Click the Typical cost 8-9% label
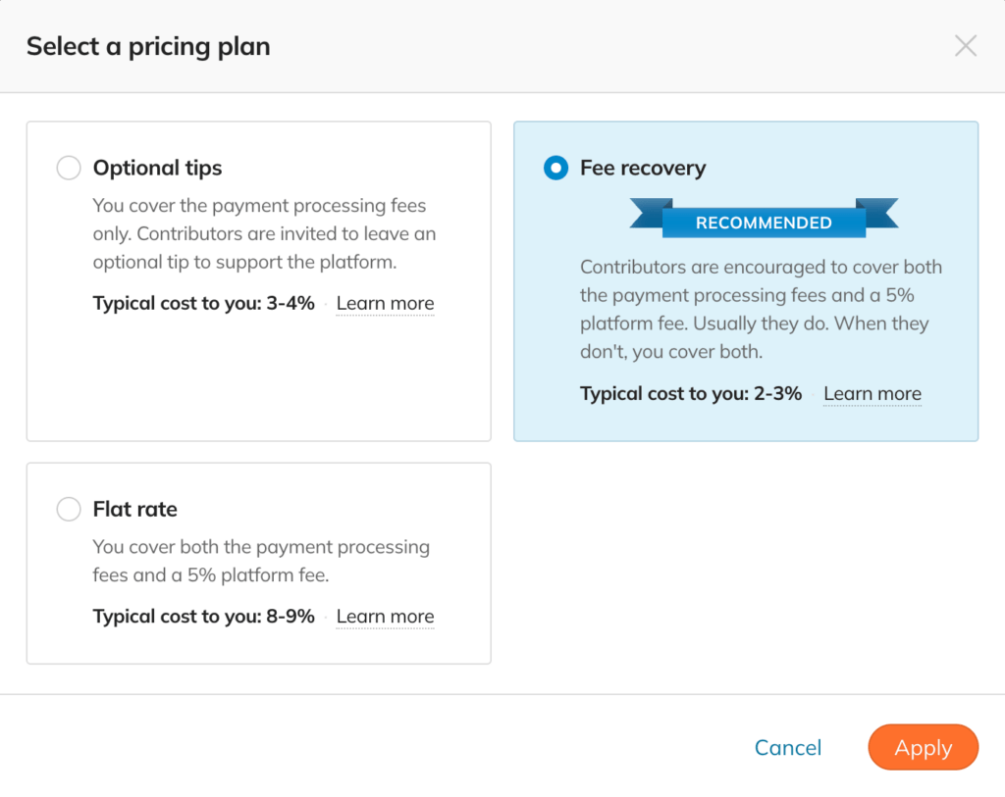Viewport: 1005px width, 797px height. click(204, 617)
